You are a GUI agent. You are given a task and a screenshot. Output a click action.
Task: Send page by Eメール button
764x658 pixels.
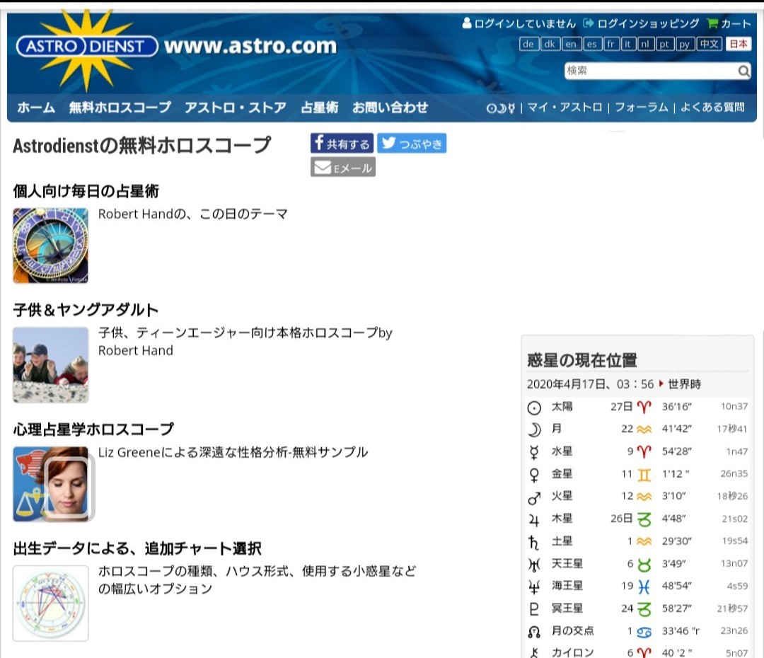[x=343, y=167]
